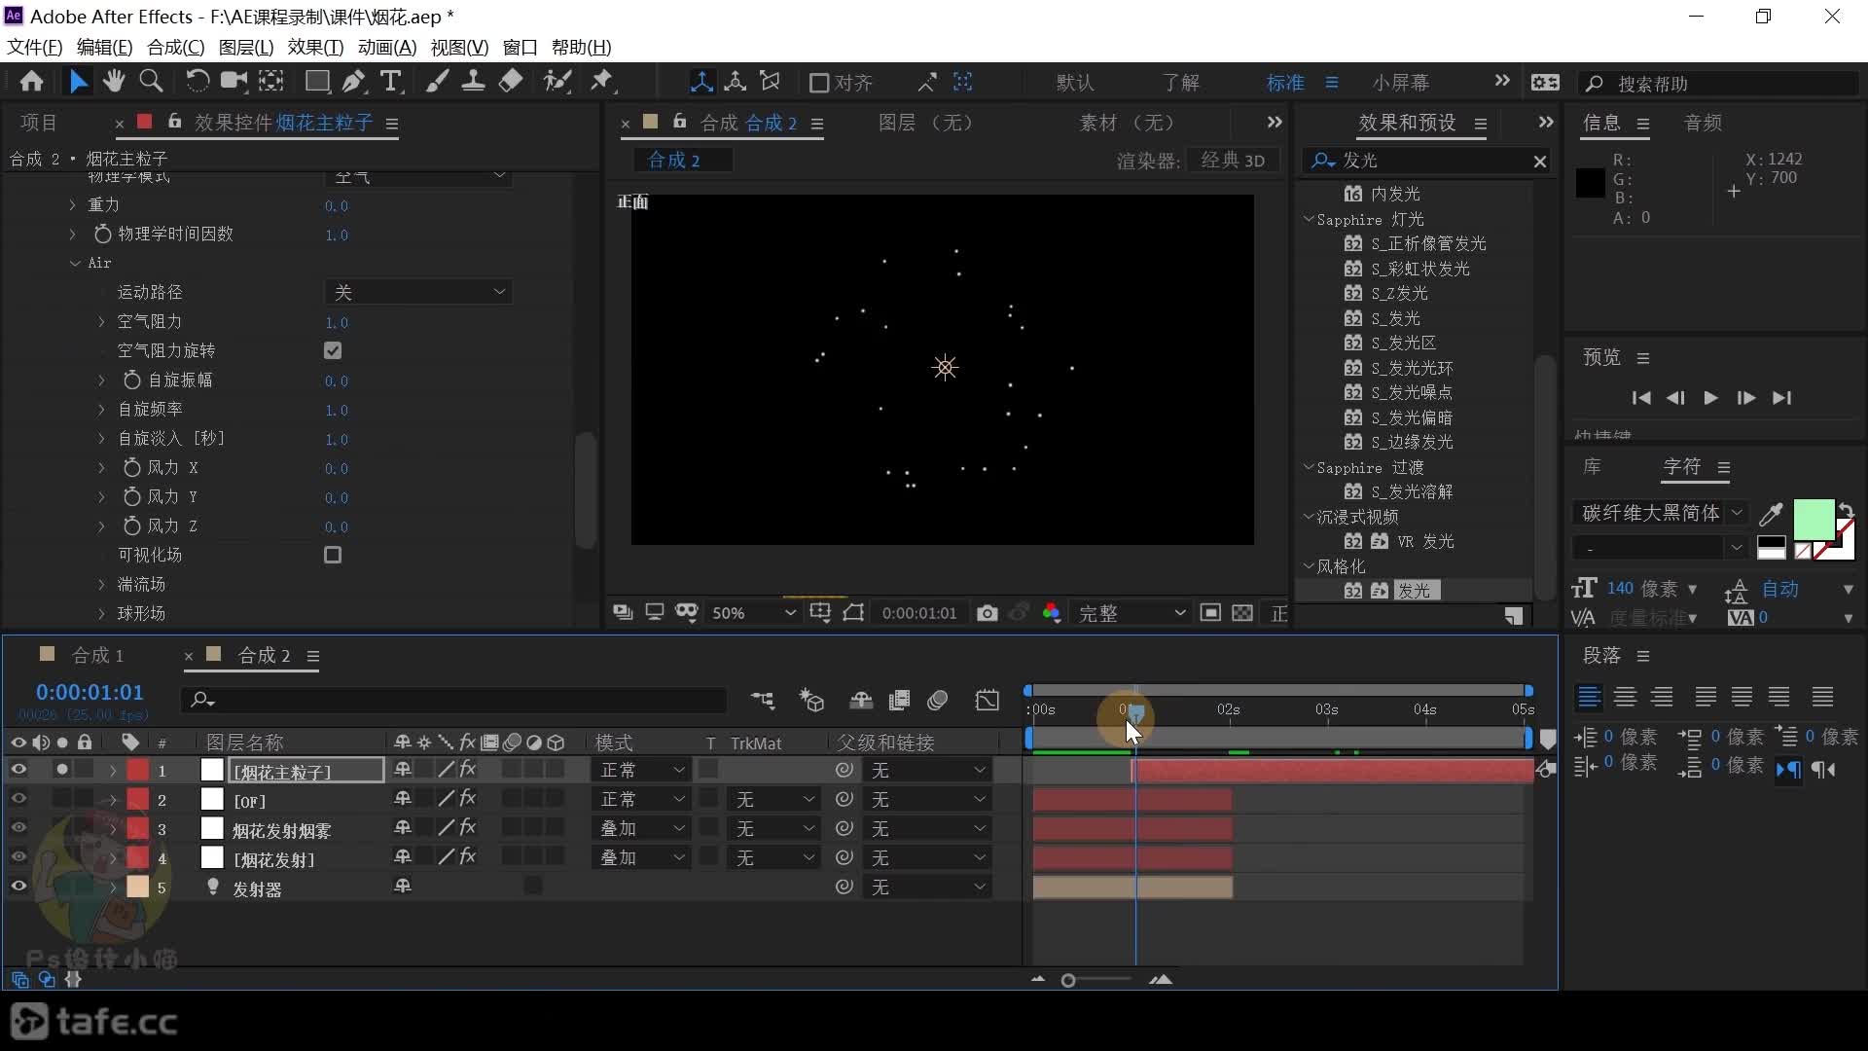Hide the 发射器 layer eye
Viewport: 1868px width, 1051px height.
click(x=18, y=887)
